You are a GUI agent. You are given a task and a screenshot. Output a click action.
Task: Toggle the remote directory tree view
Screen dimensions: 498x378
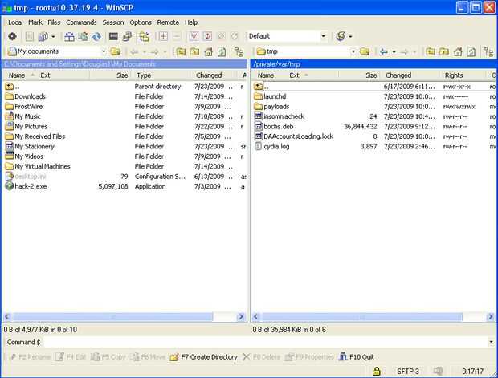click(488, 51)
